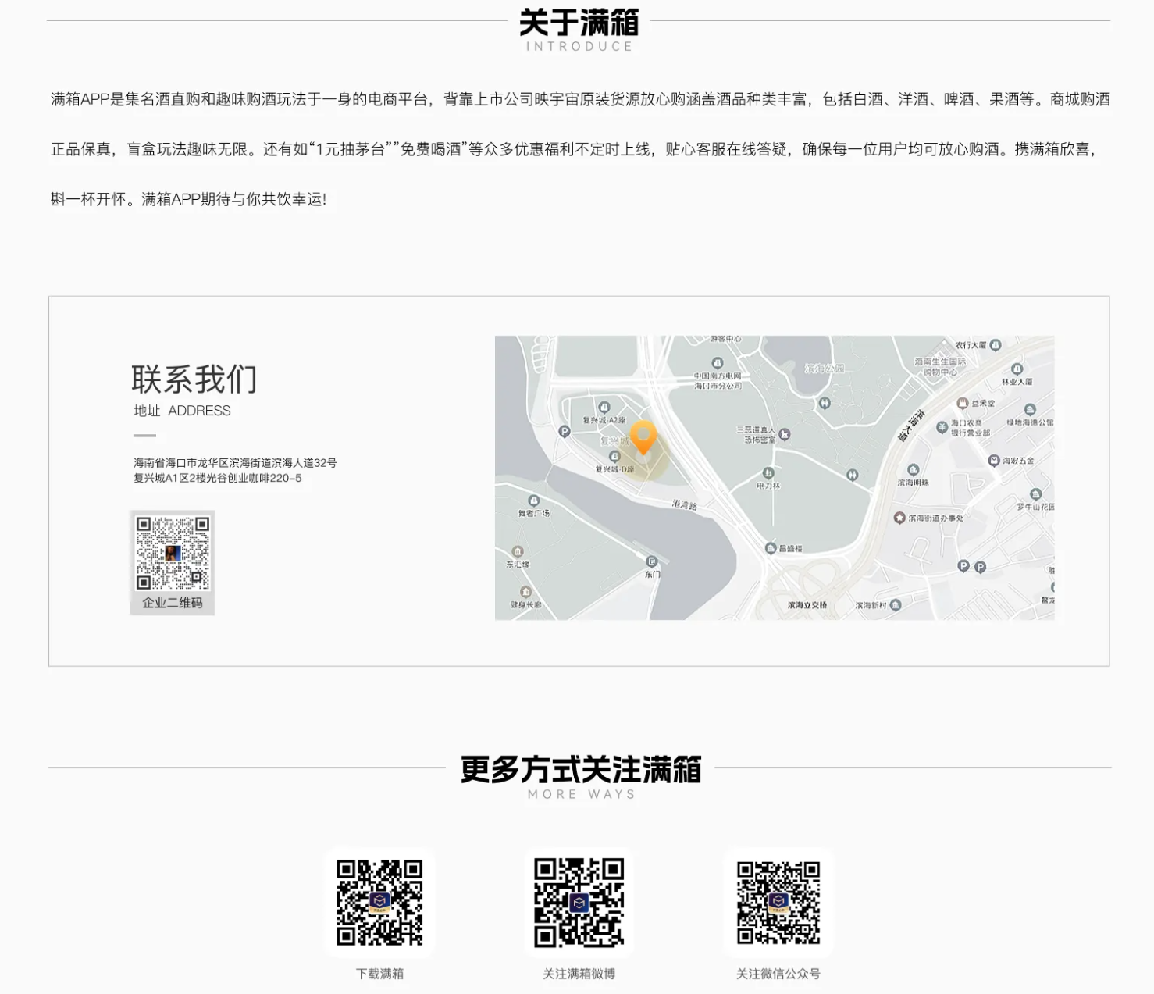
Task: Click the INTRODUCE subtitle text
Action: [x=579, y=47]
